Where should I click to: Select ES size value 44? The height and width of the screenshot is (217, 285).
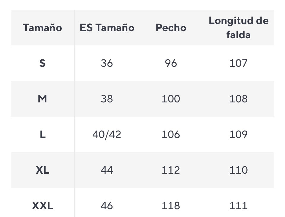107,170
